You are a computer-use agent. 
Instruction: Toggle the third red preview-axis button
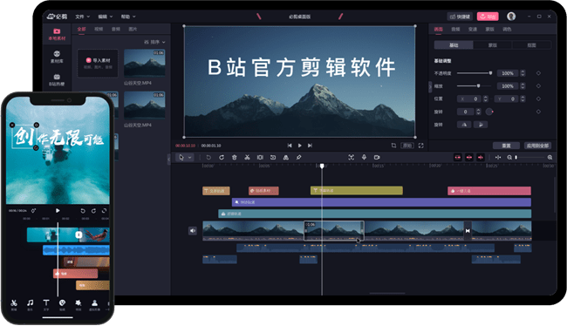pos(481,157)
